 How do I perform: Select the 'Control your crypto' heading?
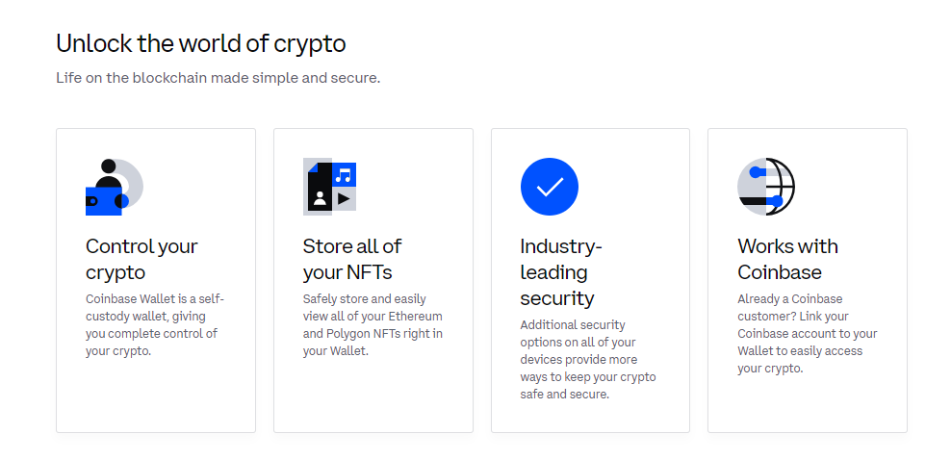(141, 259)
